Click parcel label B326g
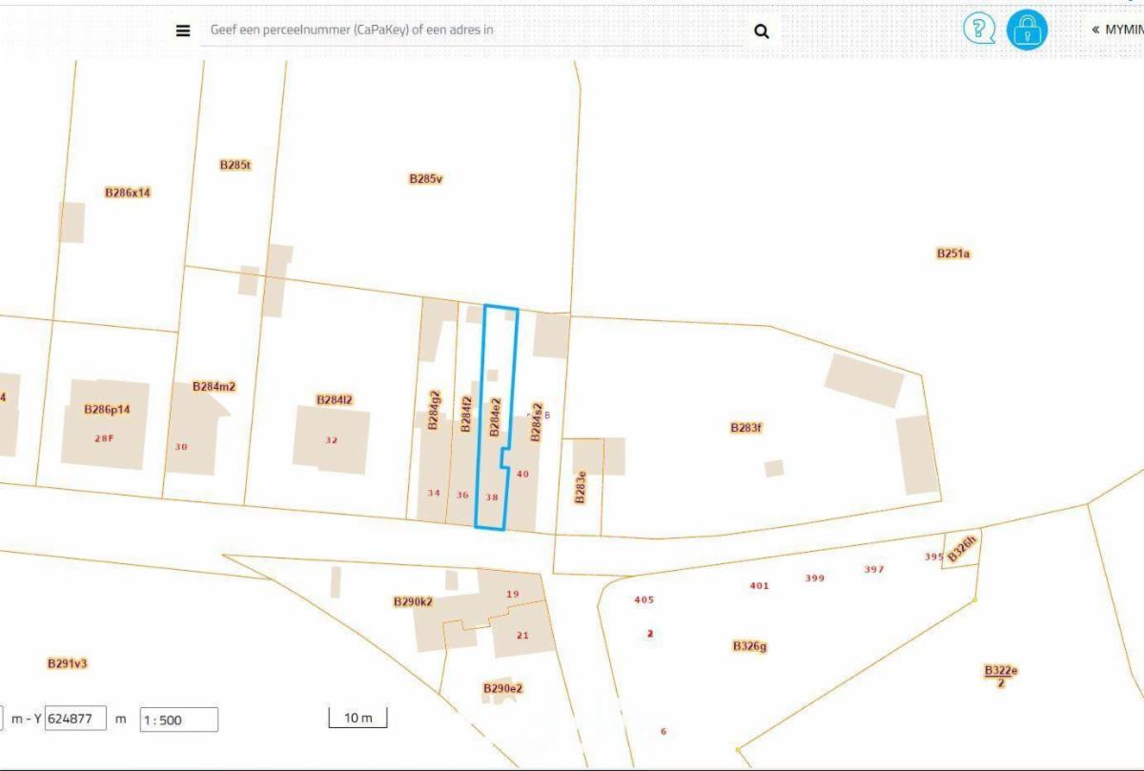The image size is (1144, 771). (x=749, y=646)
